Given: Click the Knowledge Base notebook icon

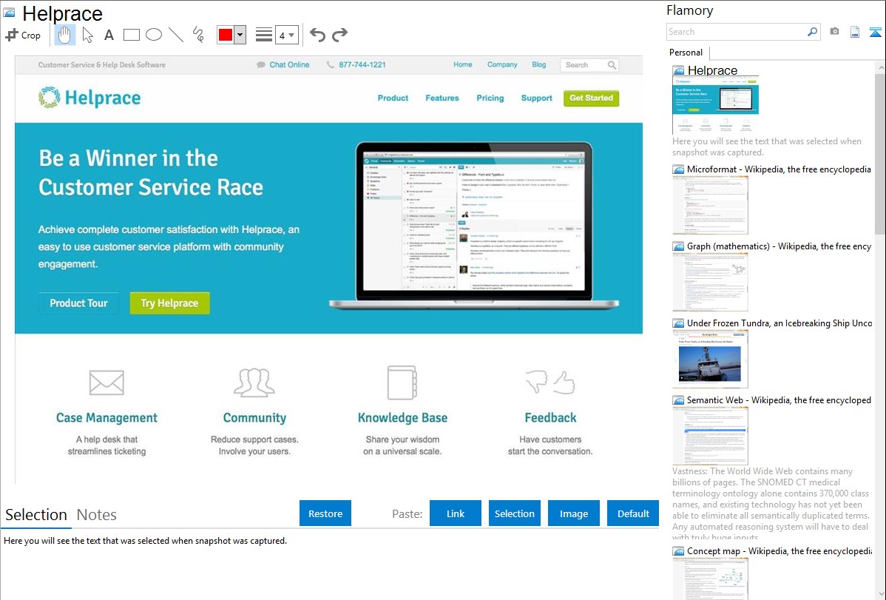Looking at the screenshot, I should click(402, 382).
